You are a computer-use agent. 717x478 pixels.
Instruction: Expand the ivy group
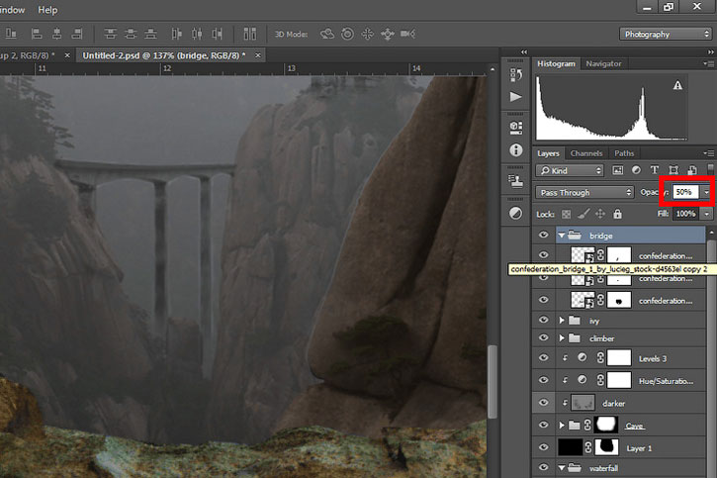pyautogui.click(x=562, y=321)
